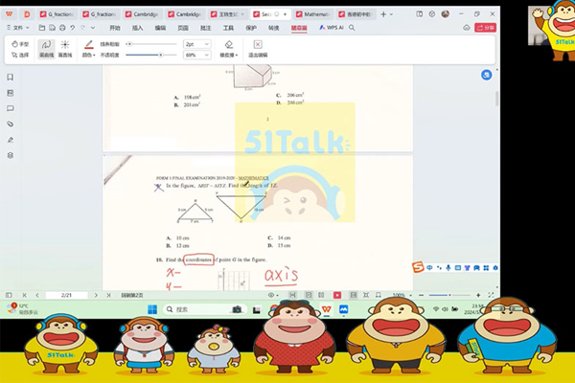Click the blue floating assistant icon
Image resolution: width=575 pixels, height=383 pixels.
(x=486, y=75)
